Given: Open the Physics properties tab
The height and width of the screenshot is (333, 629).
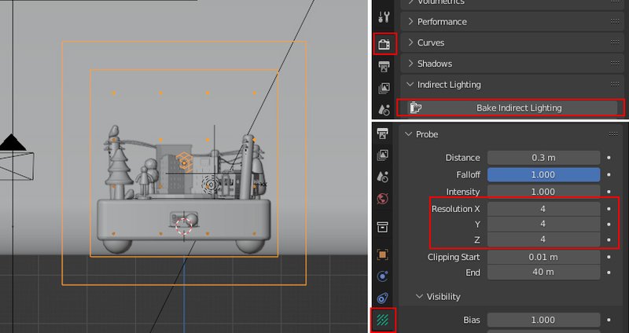Looking at the screenshot, I should coord(383,276).
